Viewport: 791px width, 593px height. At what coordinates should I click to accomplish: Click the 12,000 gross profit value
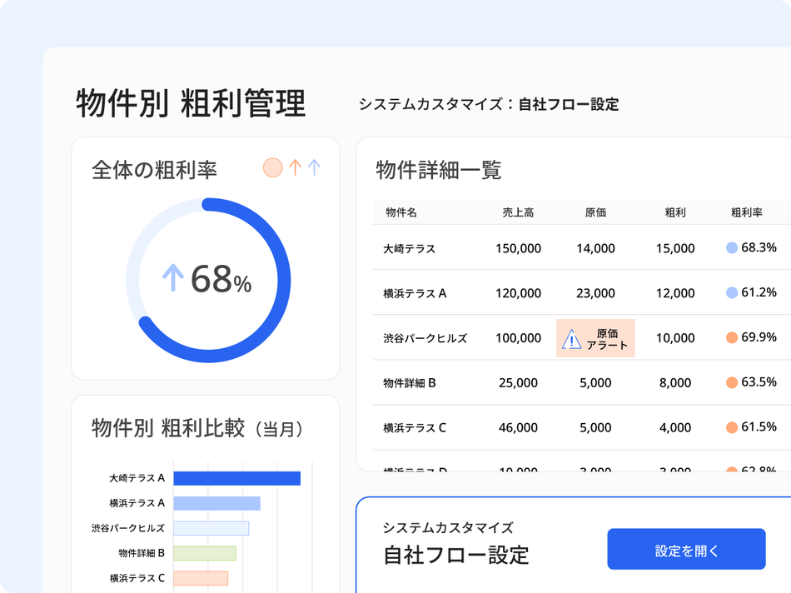(675, 293)
